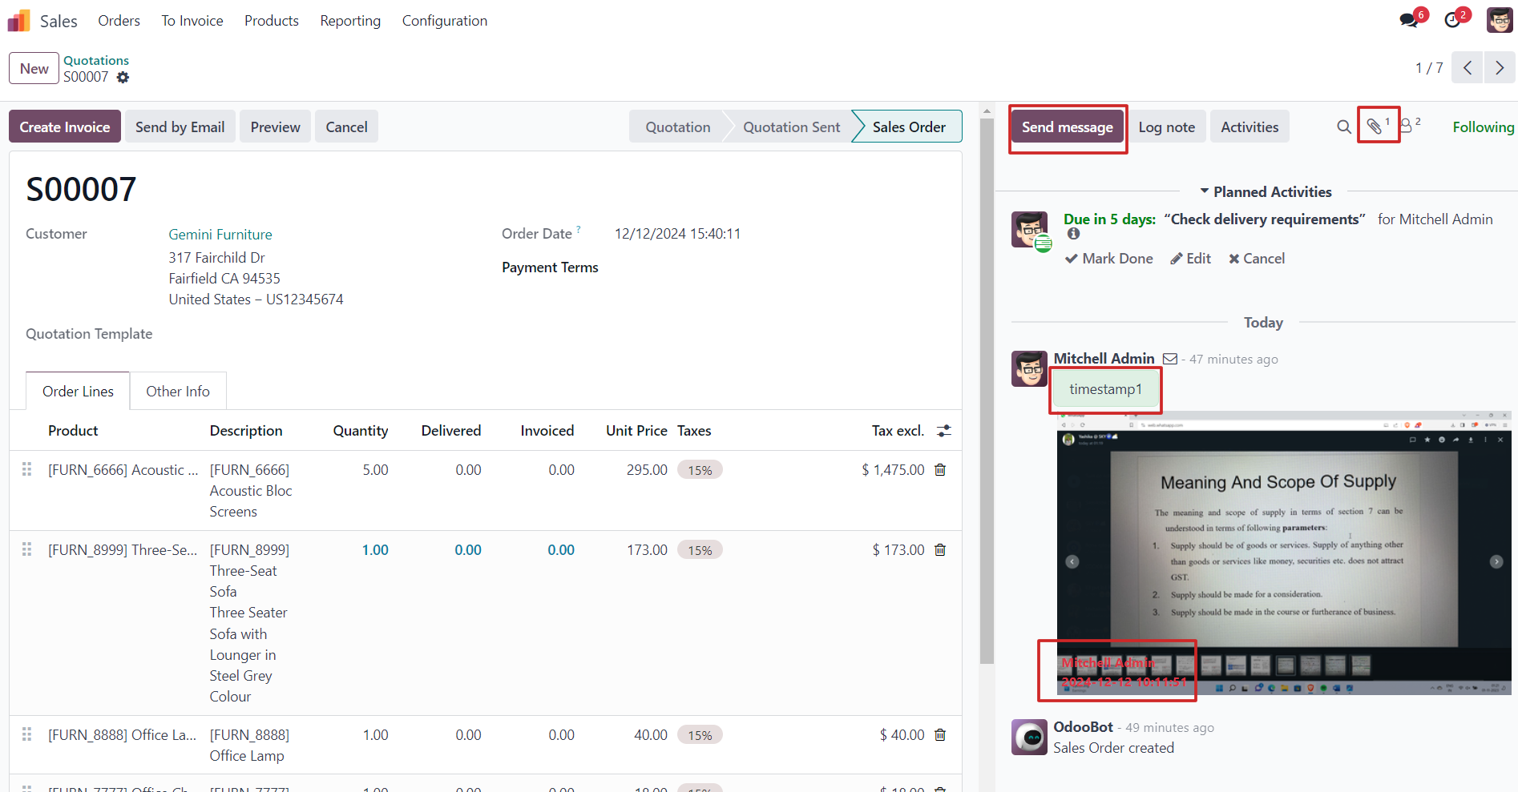Click the '$ 1,475.00' amount cell
Screen dimensions: 1518x792
point(893,470)
